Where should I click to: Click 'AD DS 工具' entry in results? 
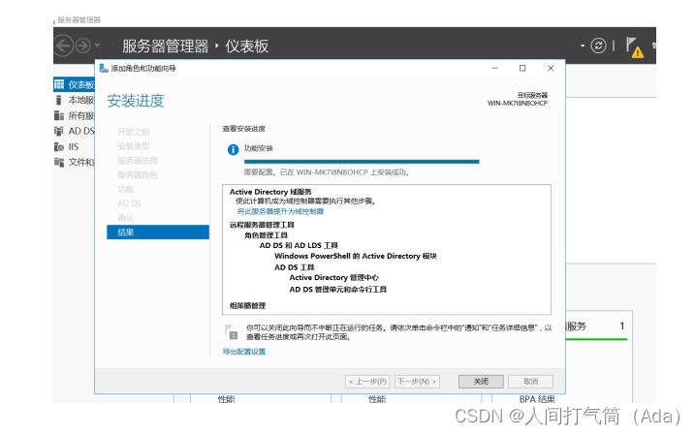[x=295, y=267]
